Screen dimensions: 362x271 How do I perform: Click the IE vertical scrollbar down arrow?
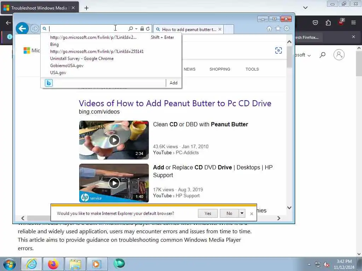(289, 207)
